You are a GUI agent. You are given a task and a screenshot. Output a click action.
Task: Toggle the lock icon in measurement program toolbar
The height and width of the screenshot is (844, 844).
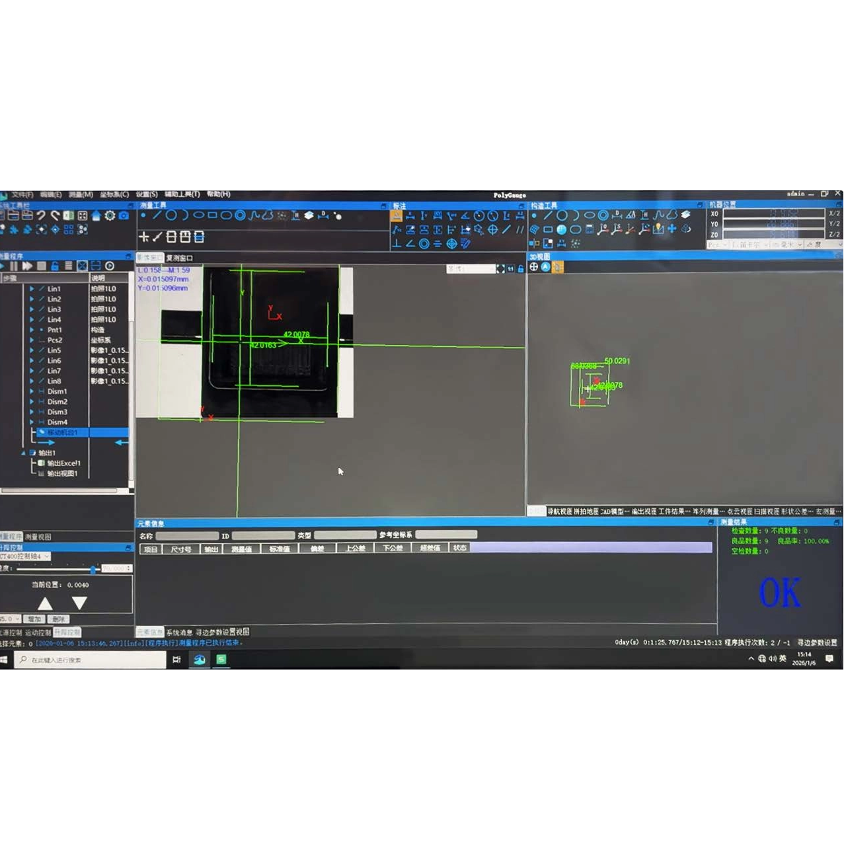(x=55, y=266)
